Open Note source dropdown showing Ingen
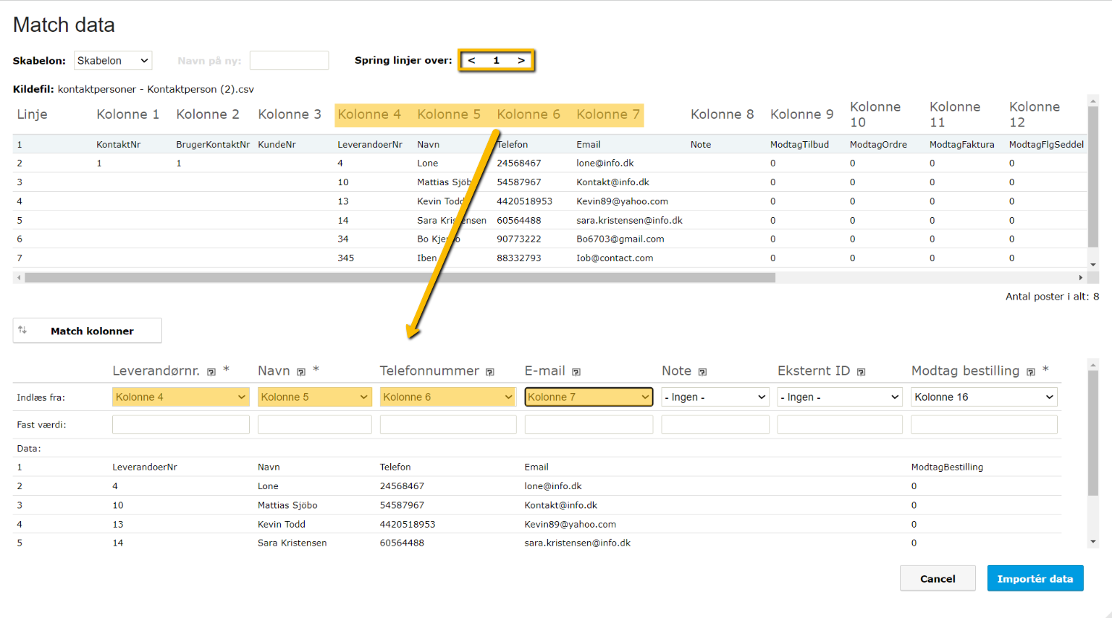Viewport: 1112px width, 618px height. click(715, 397)
